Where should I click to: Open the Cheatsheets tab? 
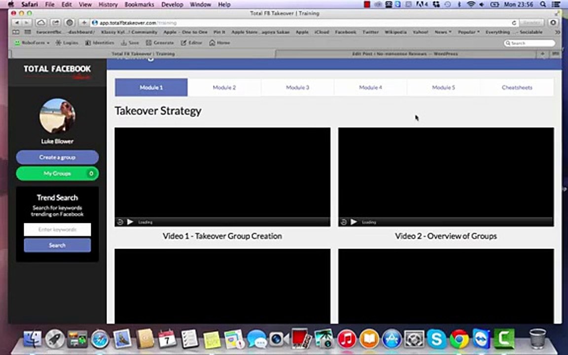pyautogui.click(x=517, y=87)
